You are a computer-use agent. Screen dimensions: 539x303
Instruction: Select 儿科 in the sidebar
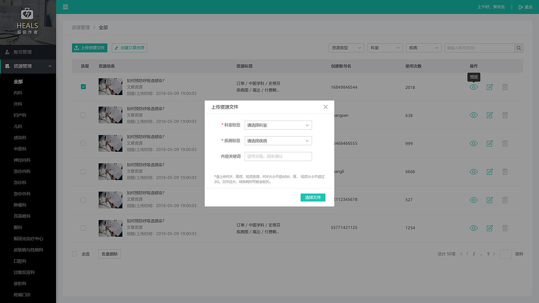(x=18, y=126)
